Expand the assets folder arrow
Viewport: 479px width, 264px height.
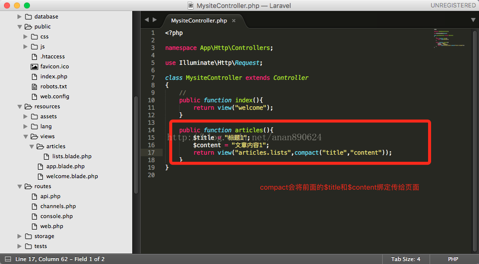tap(25, 116)
